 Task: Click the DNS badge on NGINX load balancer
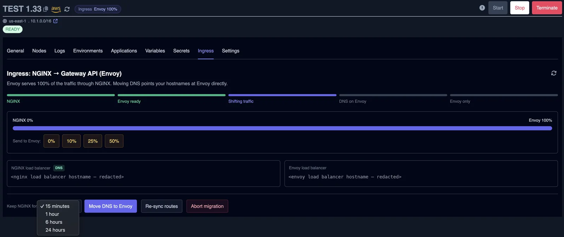click(x=59, y=168)
